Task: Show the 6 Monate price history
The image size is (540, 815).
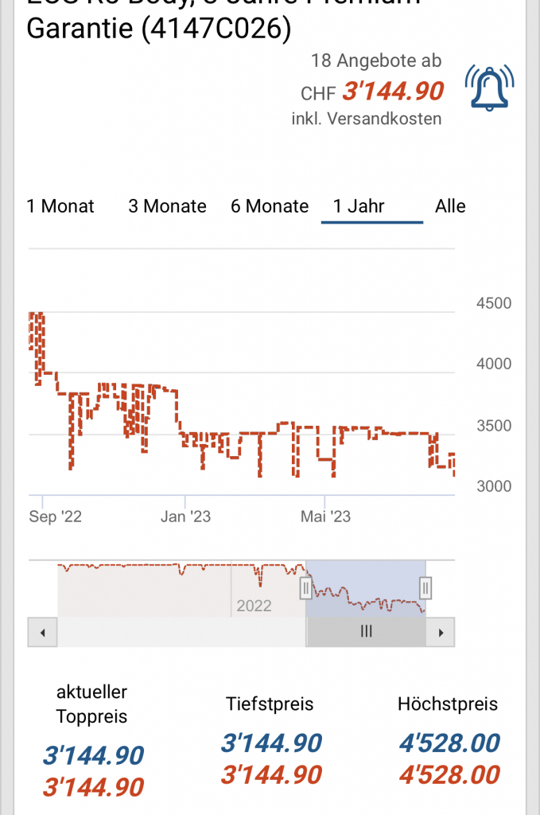Action: click(x=270, y=206)
